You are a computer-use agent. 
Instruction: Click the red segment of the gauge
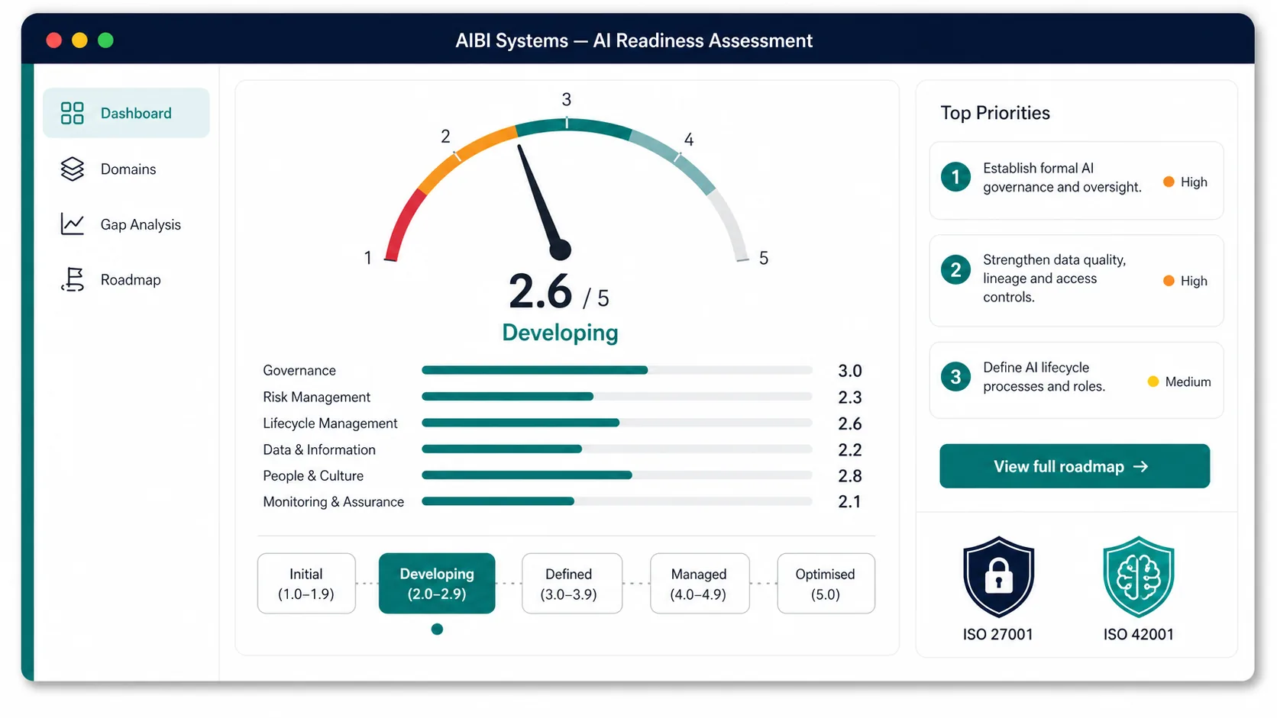(x=404, y=224)
